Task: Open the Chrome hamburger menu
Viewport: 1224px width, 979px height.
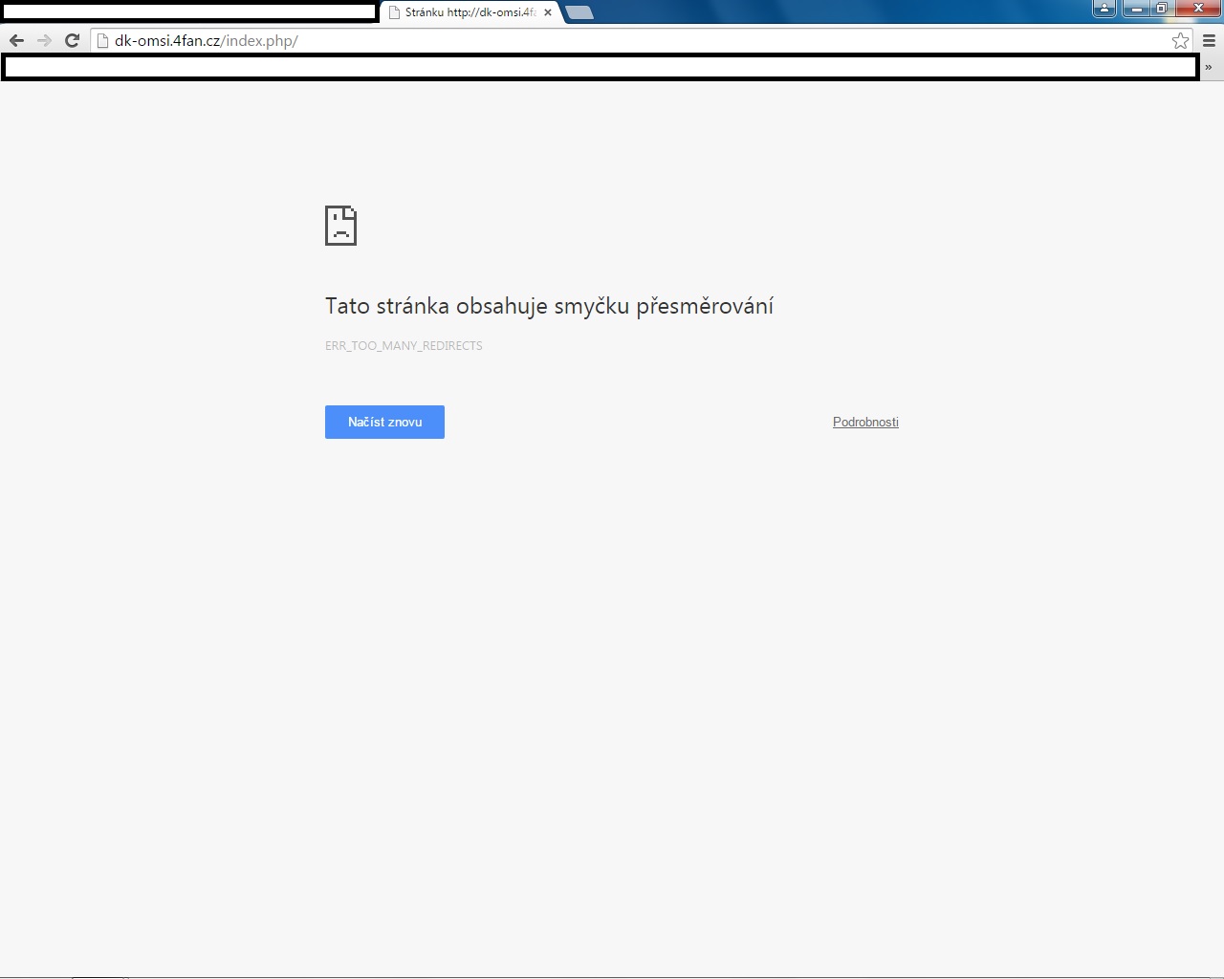Action: tap(1209, 40)
